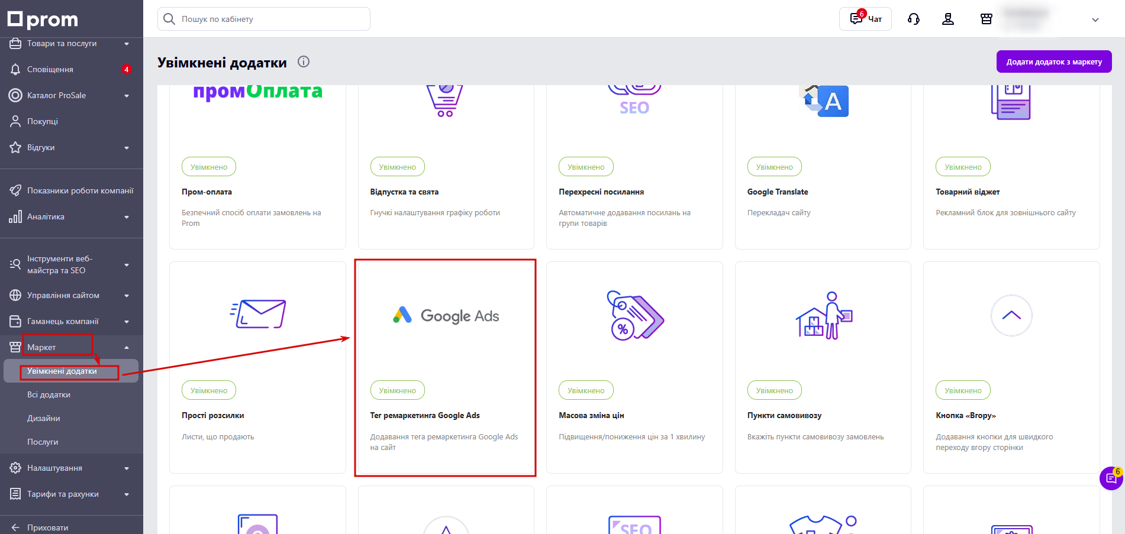The image size is (1125, 534).
Task: Open the Чат button
Action: pyautogui.click(x=865, y=20)
